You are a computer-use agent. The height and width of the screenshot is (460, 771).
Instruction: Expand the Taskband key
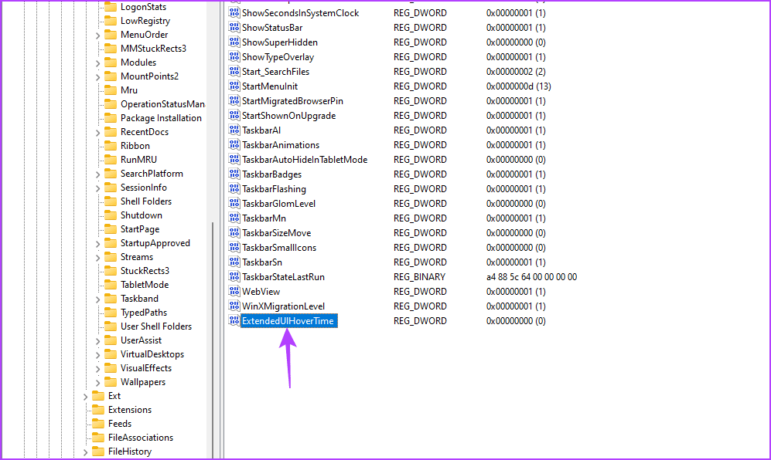click(97, 299)
